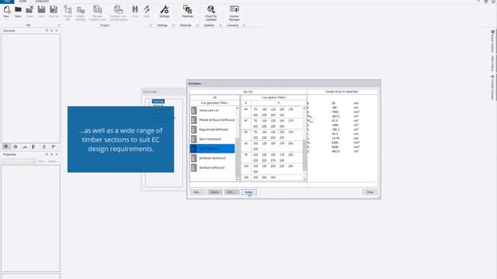Select breadth 44 row header in size table
Viewport: 497px width, 279px height.
pos(246,109)
